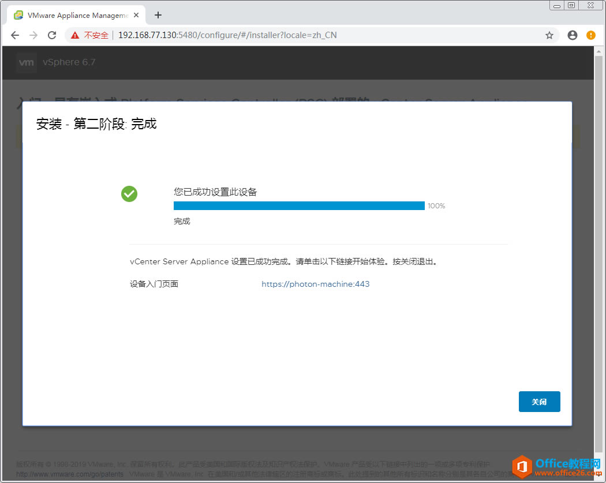The width and height of the screenshot is (606, 483).
Task: Click the vm logo in header
Action: [27, 62]
